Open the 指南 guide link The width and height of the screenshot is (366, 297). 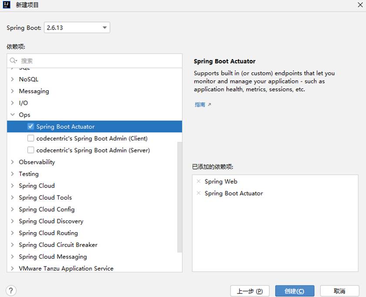pos(200,105)
